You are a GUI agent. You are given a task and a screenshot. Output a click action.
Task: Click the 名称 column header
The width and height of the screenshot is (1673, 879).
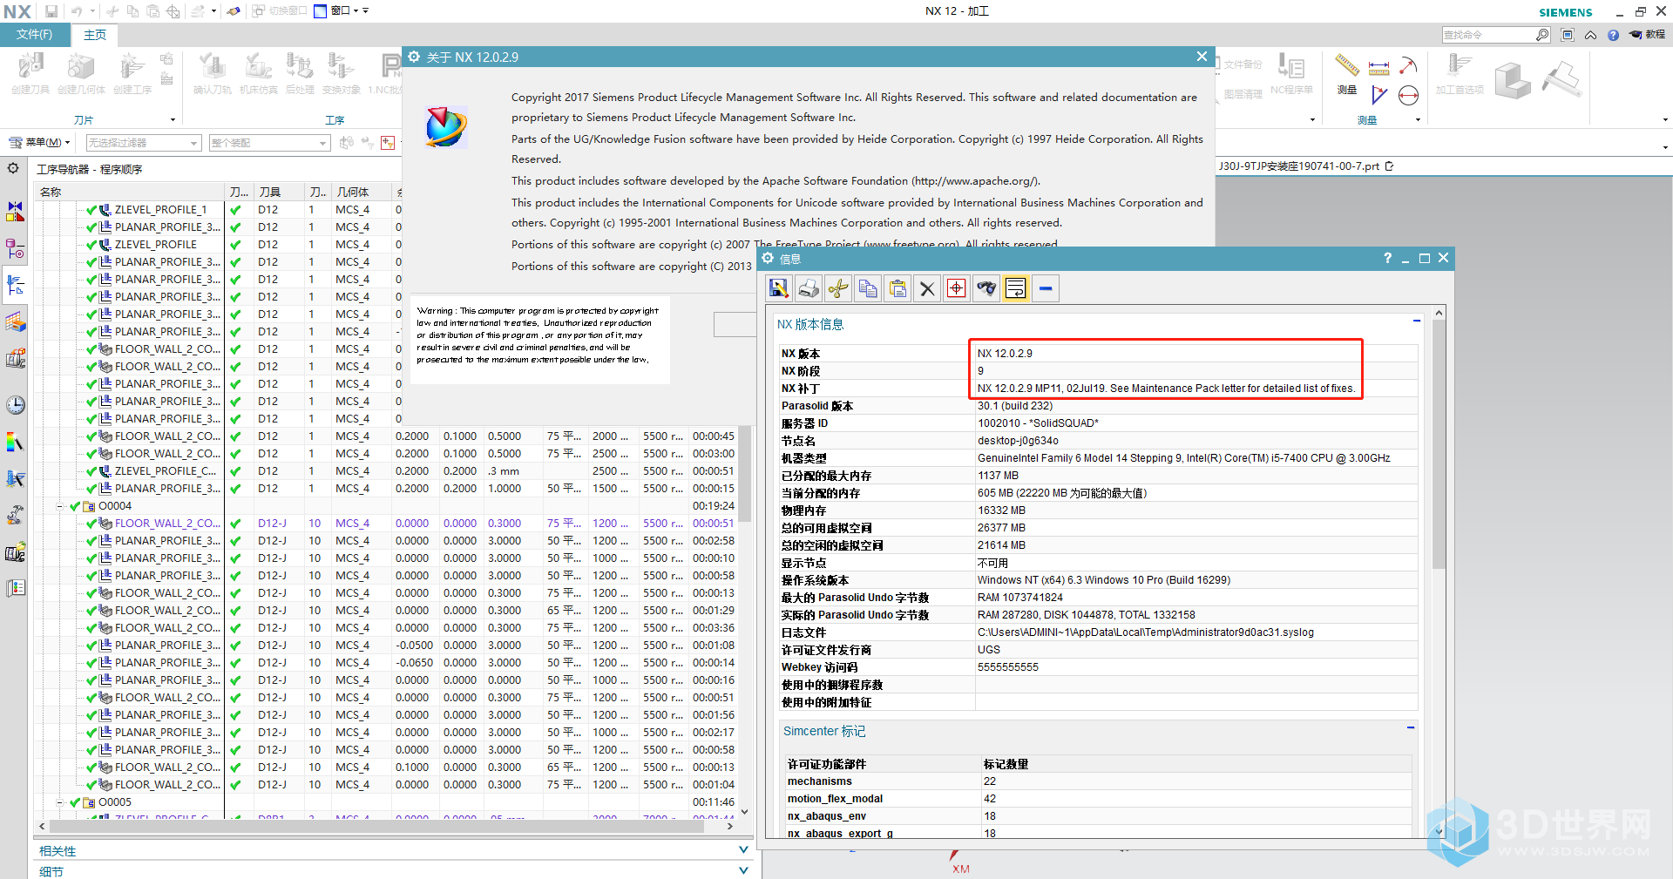[131, 192]
